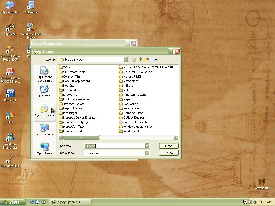This screenshot has width=275, height=206.
Task: Select the Calculator desktop shortcut
Action: click(31, 7)
